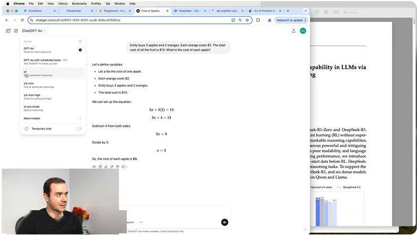Click the Apple menu icon
417x235 pixels.
pos(8,3)
